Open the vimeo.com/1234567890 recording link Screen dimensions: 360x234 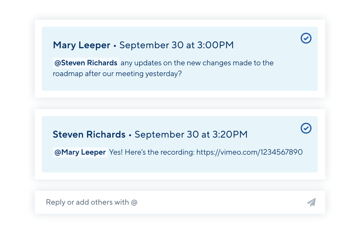[x=249, y=152]
